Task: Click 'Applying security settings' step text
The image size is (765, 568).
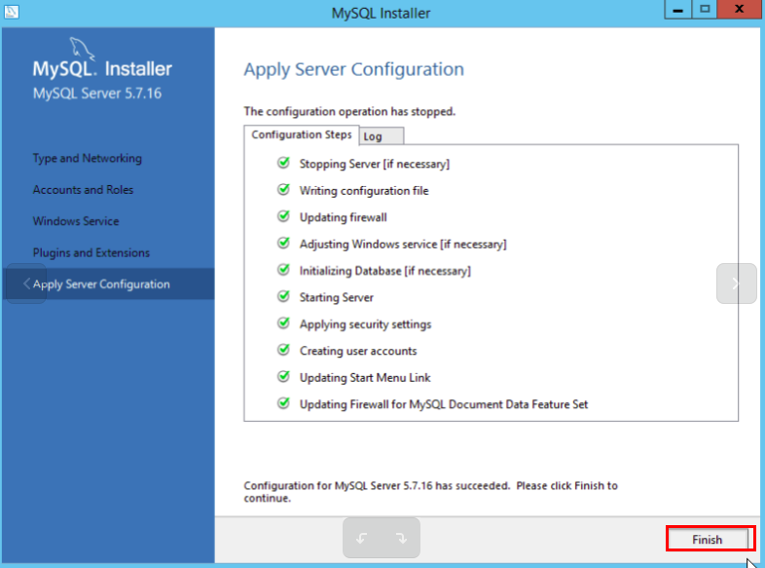Action: (365, 324)
